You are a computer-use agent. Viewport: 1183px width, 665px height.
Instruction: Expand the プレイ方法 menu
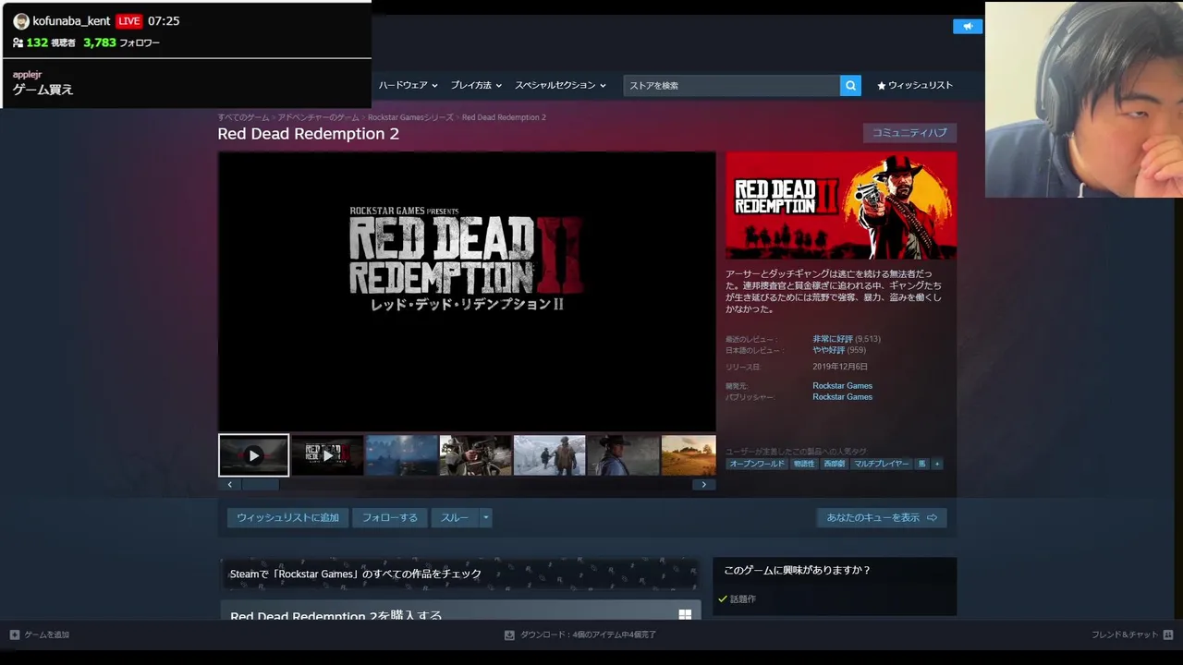(476, 85)
